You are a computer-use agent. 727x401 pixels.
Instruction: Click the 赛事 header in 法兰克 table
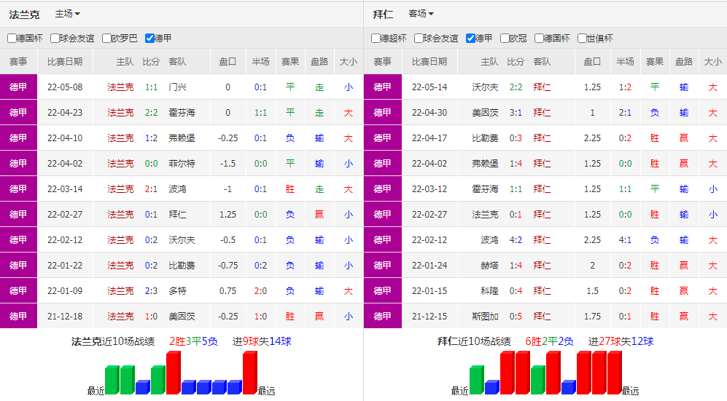[18, 62]
